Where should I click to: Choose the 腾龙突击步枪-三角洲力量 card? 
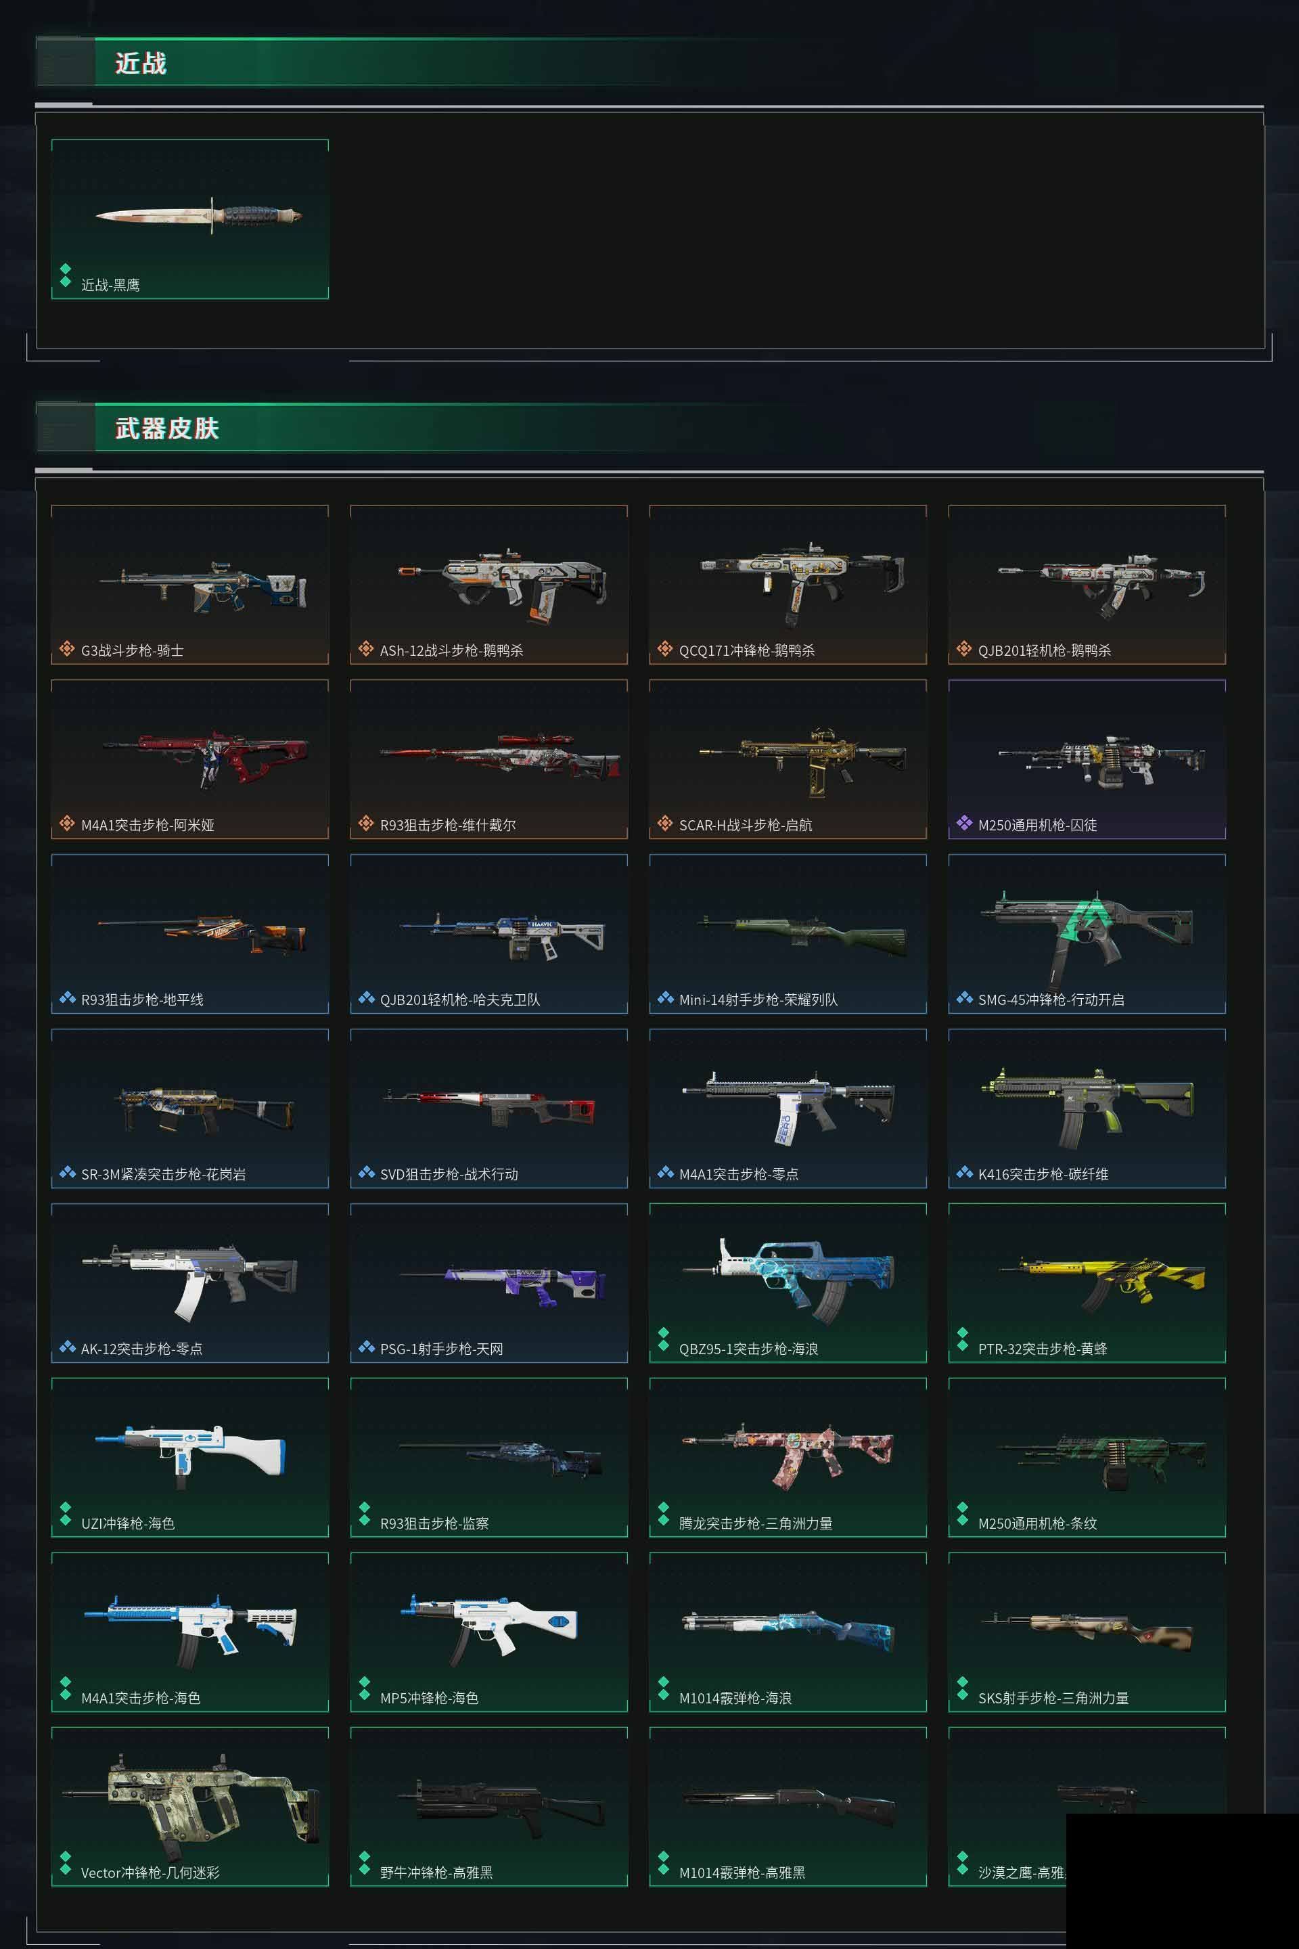(x=788, y=1458)
